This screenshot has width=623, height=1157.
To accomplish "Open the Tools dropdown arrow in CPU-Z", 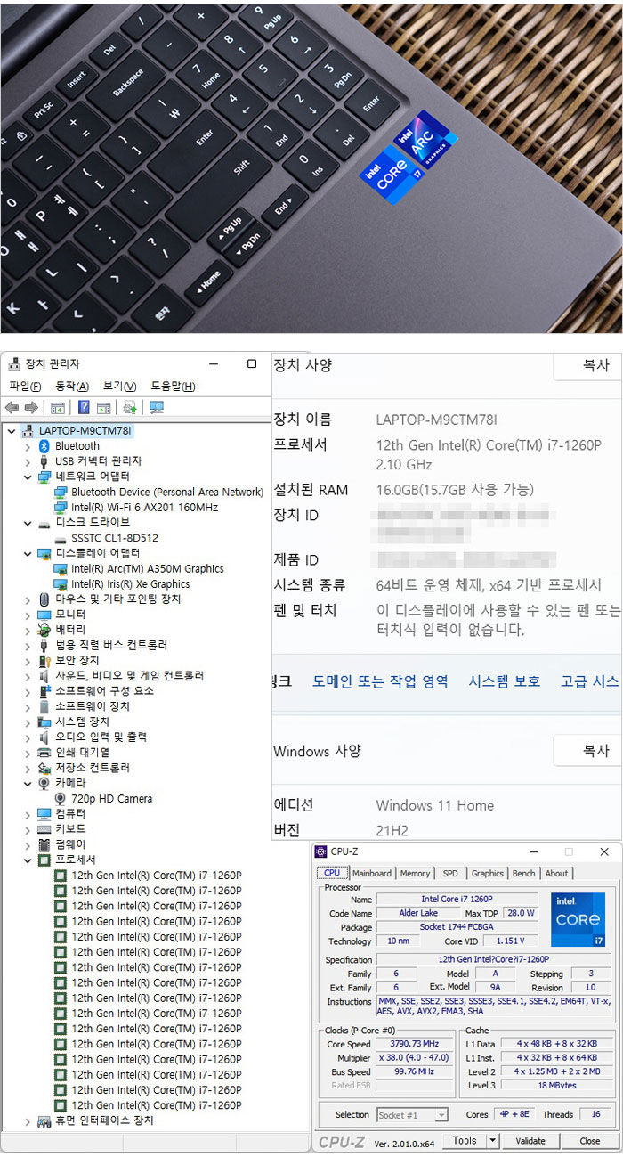I will [493, 1140].
